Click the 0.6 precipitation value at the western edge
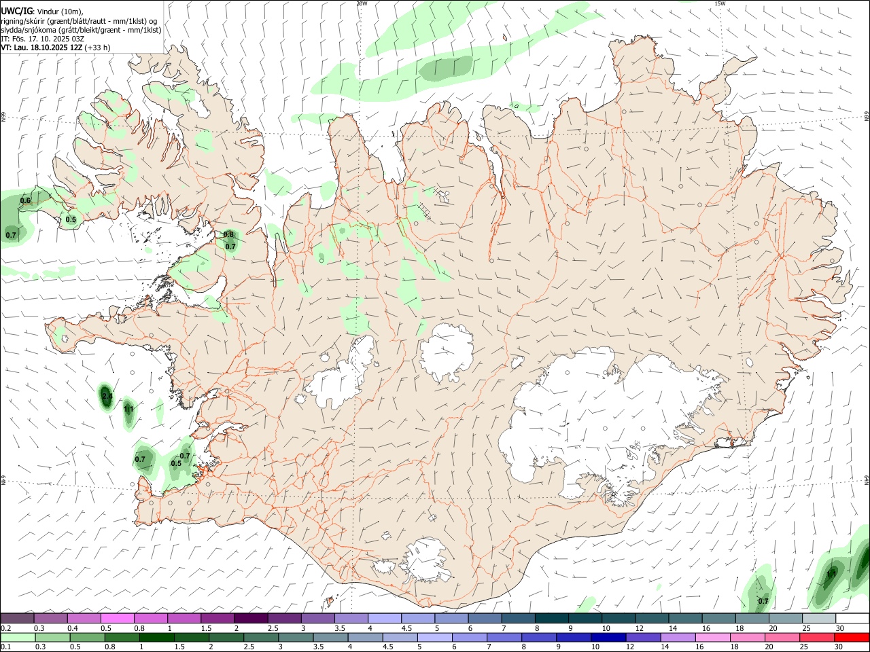Viewport: 870px width, 652px height. (x=25, y=200)
